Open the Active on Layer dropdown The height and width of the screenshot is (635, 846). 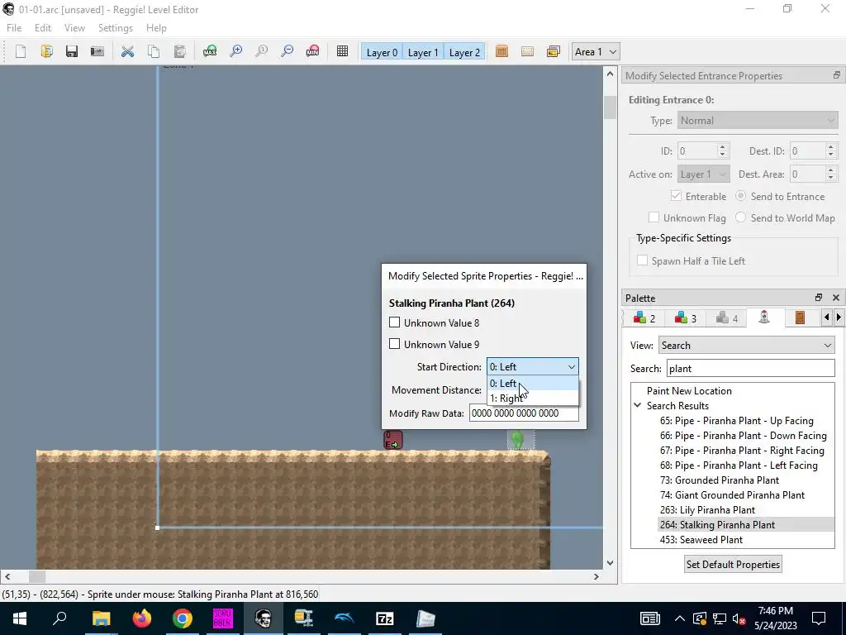click(704, 174)
